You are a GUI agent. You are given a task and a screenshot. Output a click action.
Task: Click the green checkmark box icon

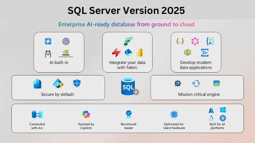217,84
